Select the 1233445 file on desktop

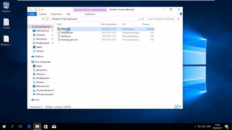6,23
